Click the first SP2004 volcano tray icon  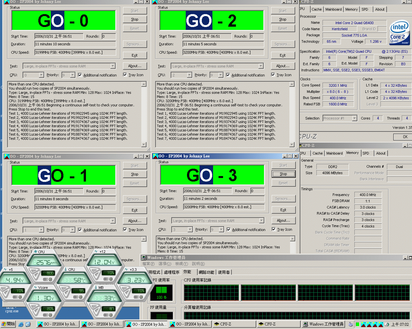coord(363,324)
